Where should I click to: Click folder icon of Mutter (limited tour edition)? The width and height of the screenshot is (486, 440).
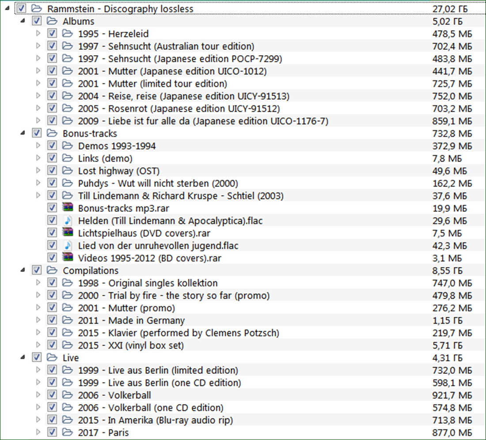click(67, 83)
